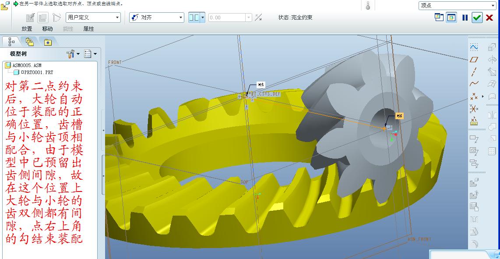Click the TOP datum plane label
Viewport: 500px width, 259px height.
[244, 182]
